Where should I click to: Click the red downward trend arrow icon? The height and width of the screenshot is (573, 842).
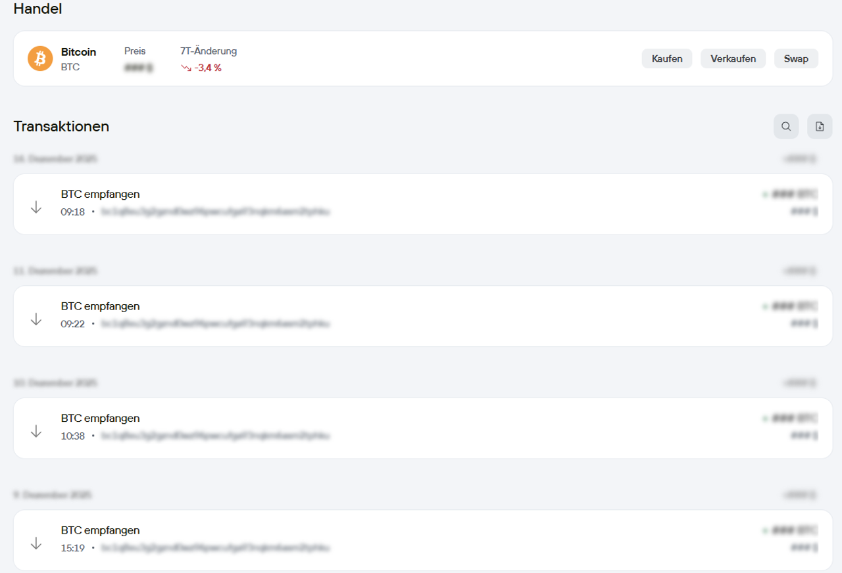[x=186, y=68]
